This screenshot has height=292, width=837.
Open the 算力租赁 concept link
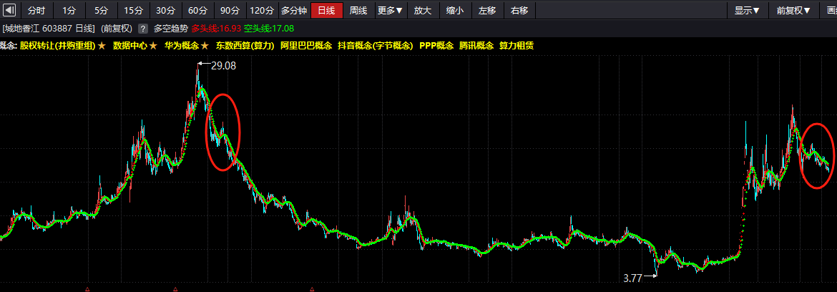pyautogui.click(x=517, y=46)
